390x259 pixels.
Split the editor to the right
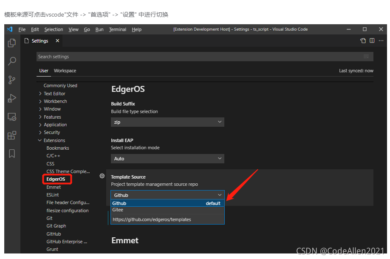tap(372, 40)
